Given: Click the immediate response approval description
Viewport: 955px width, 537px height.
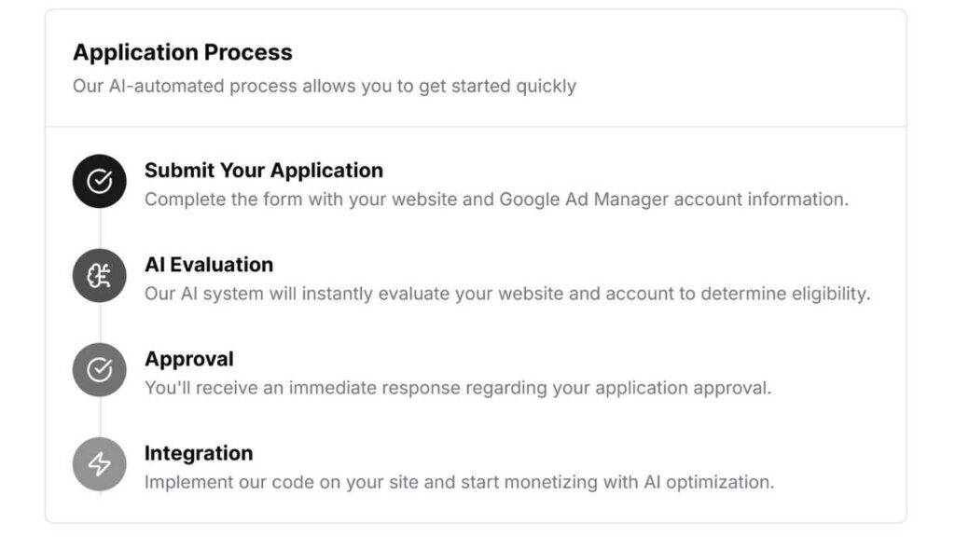Looking at the screenshot, I should pos(458,388).
